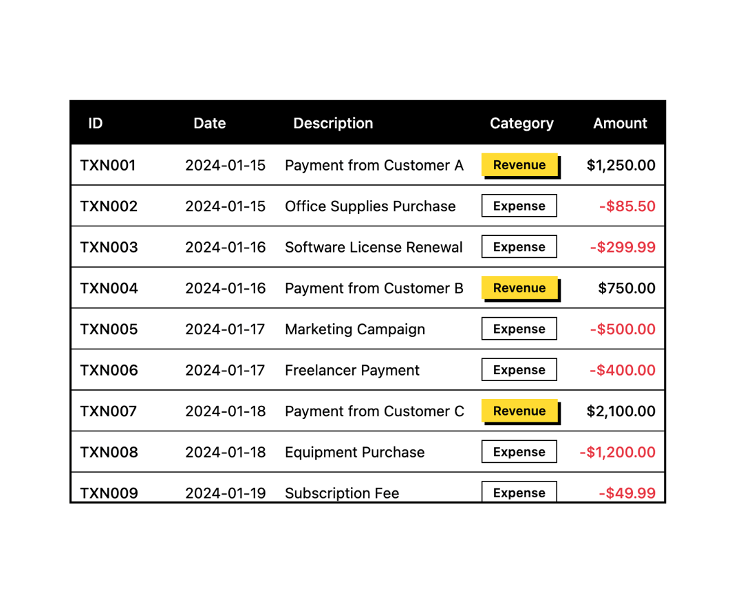The width and height of the screenshot is (743, 595).
Task: Click the Expense badge for TXN002
Action: pyautogui.click(x=519, y=206)
